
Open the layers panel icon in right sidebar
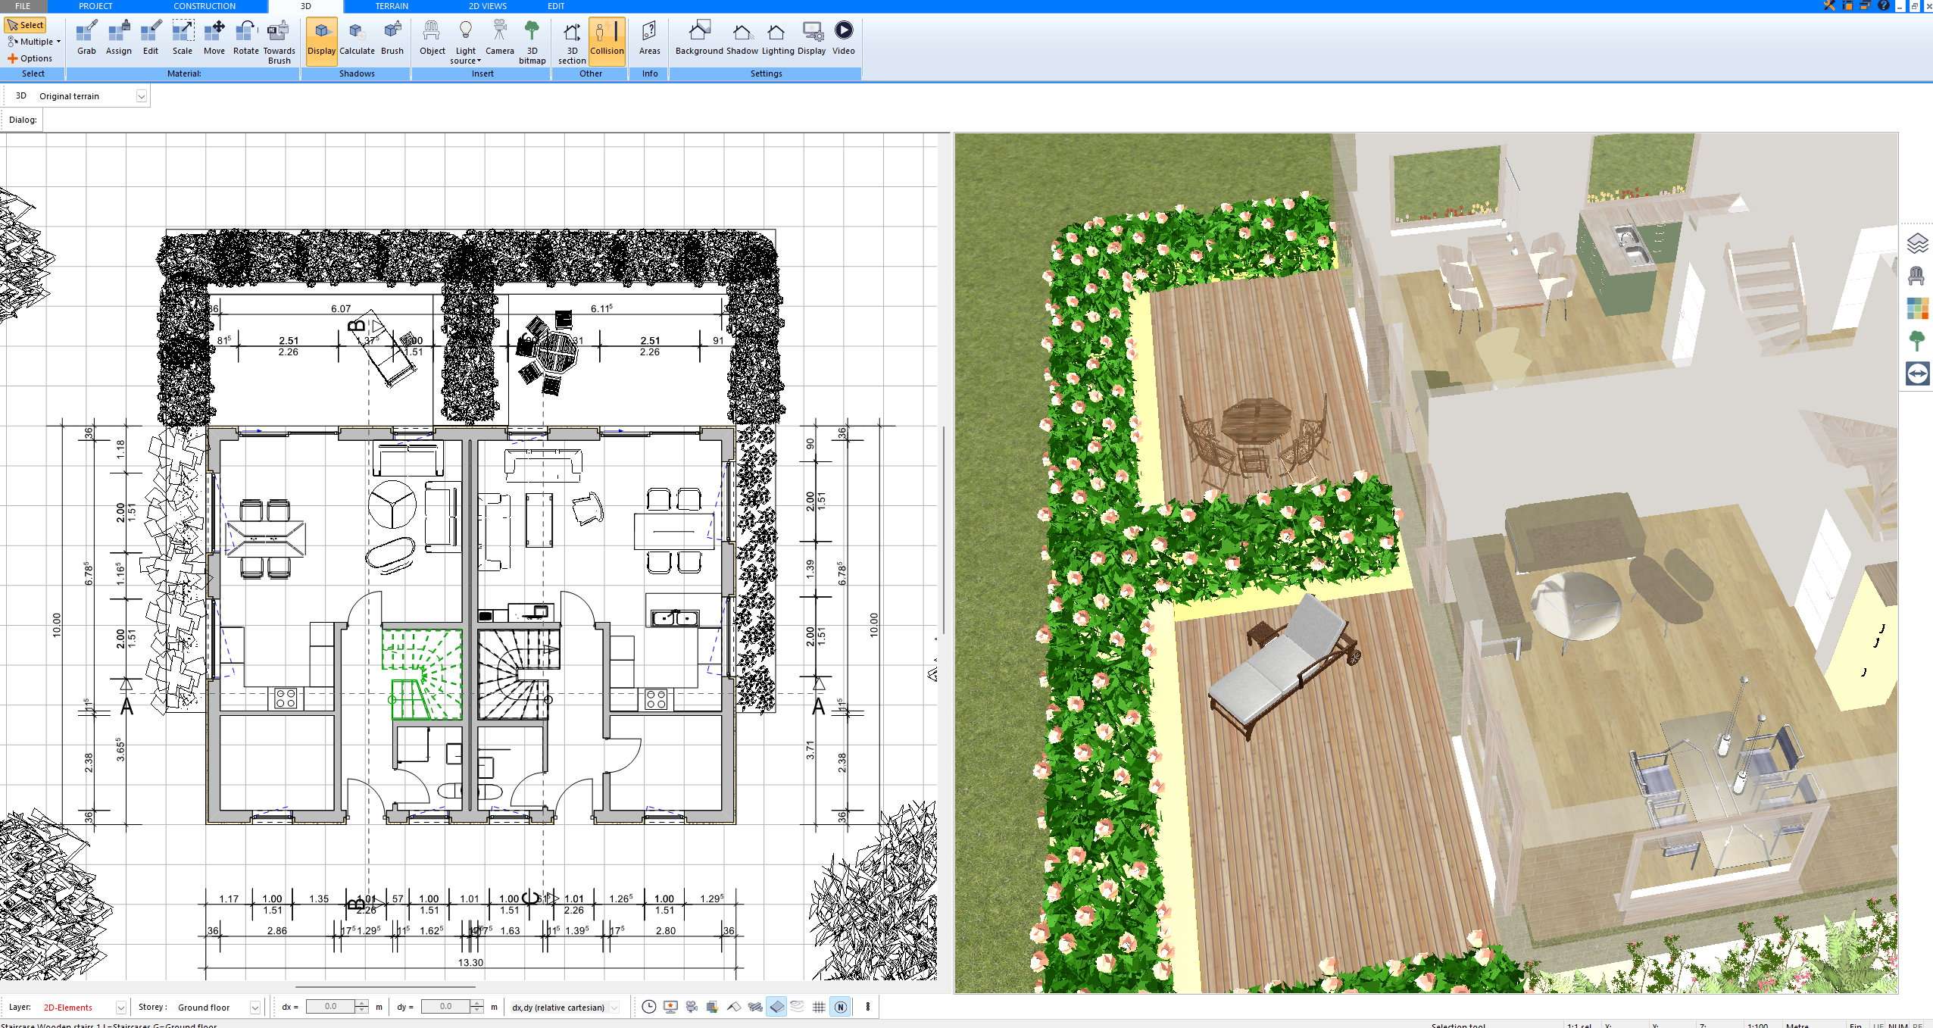tap(1917, 244)
